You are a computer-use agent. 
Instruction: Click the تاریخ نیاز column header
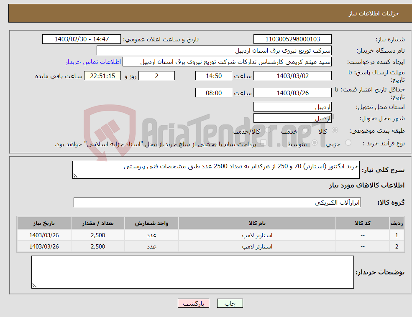[44, 223]
